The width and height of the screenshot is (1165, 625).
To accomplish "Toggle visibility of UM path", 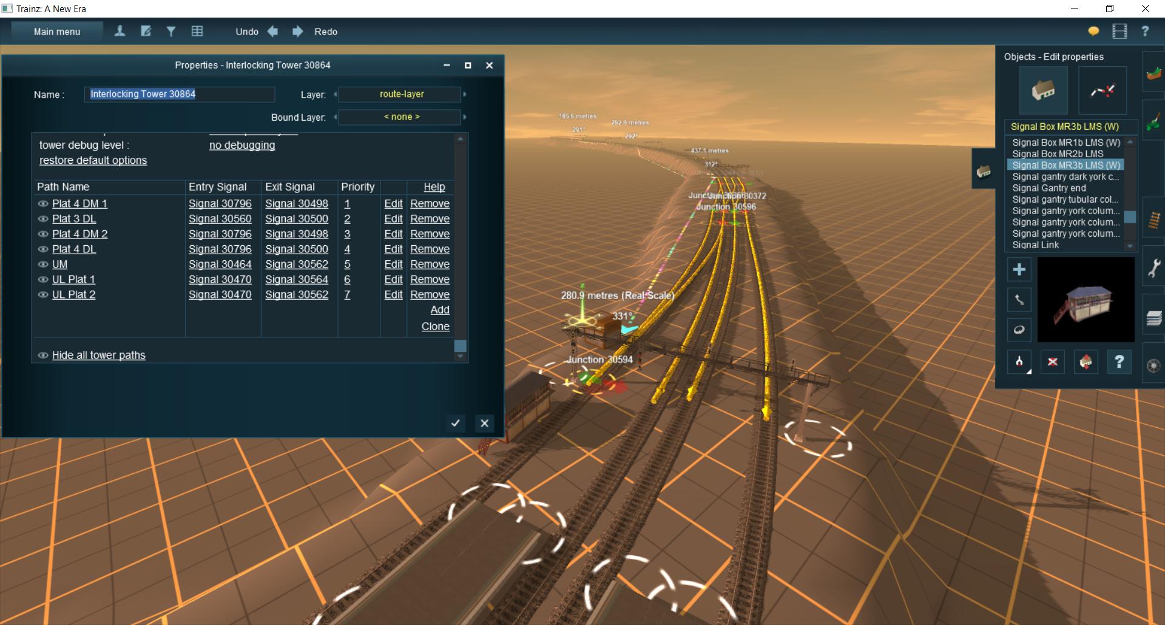I will (43, 265).
